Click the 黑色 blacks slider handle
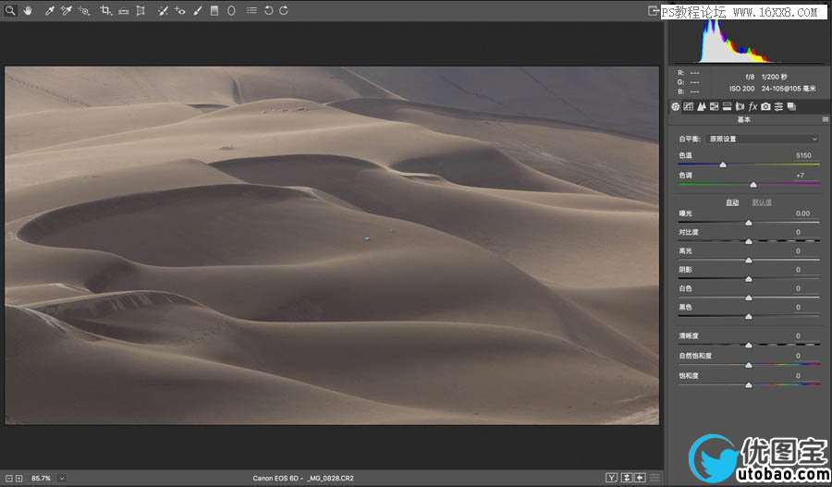 pyautogui.click(x=749, y=317)
